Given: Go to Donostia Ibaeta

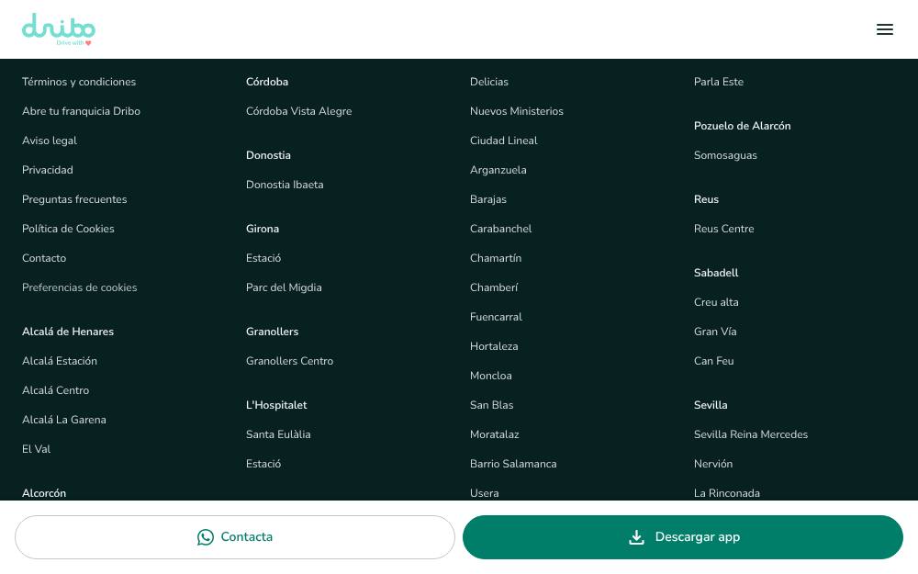Looking at the screenshot, I should click(x=285, y=185).
